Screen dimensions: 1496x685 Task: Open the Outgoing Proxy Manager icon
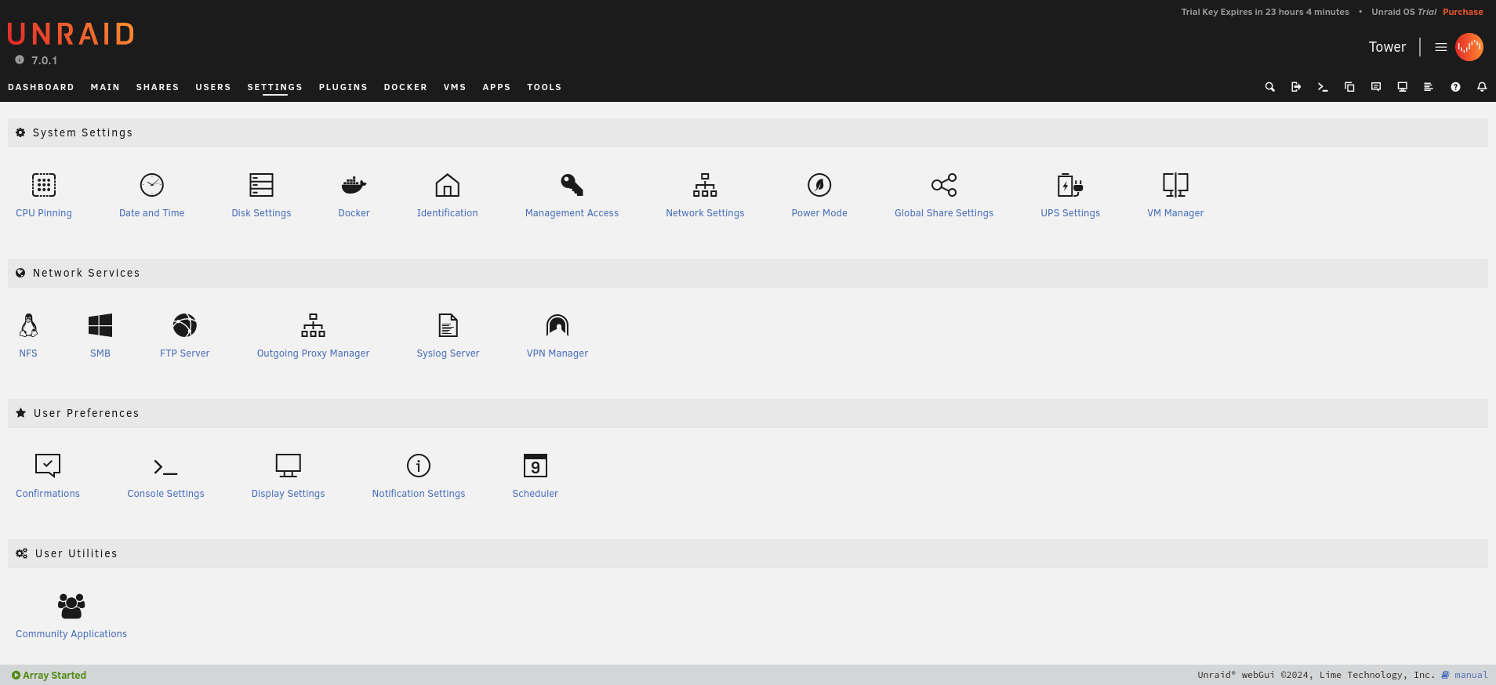click(x=313, y=325)
